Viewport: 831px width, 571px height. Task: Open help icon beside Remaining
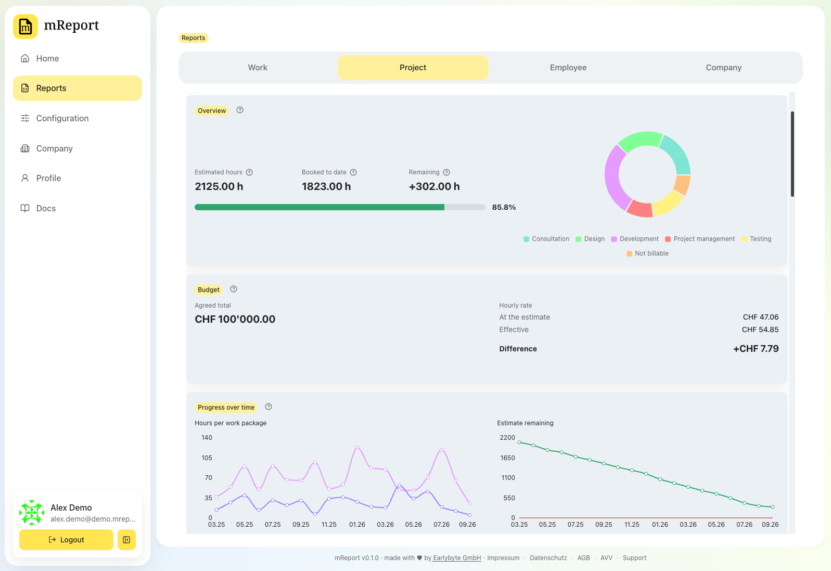pyautogui.click(x=446, y=172)
